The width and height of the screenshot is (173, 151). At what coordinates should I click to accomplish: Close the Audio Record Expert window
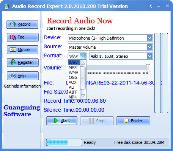167,6
